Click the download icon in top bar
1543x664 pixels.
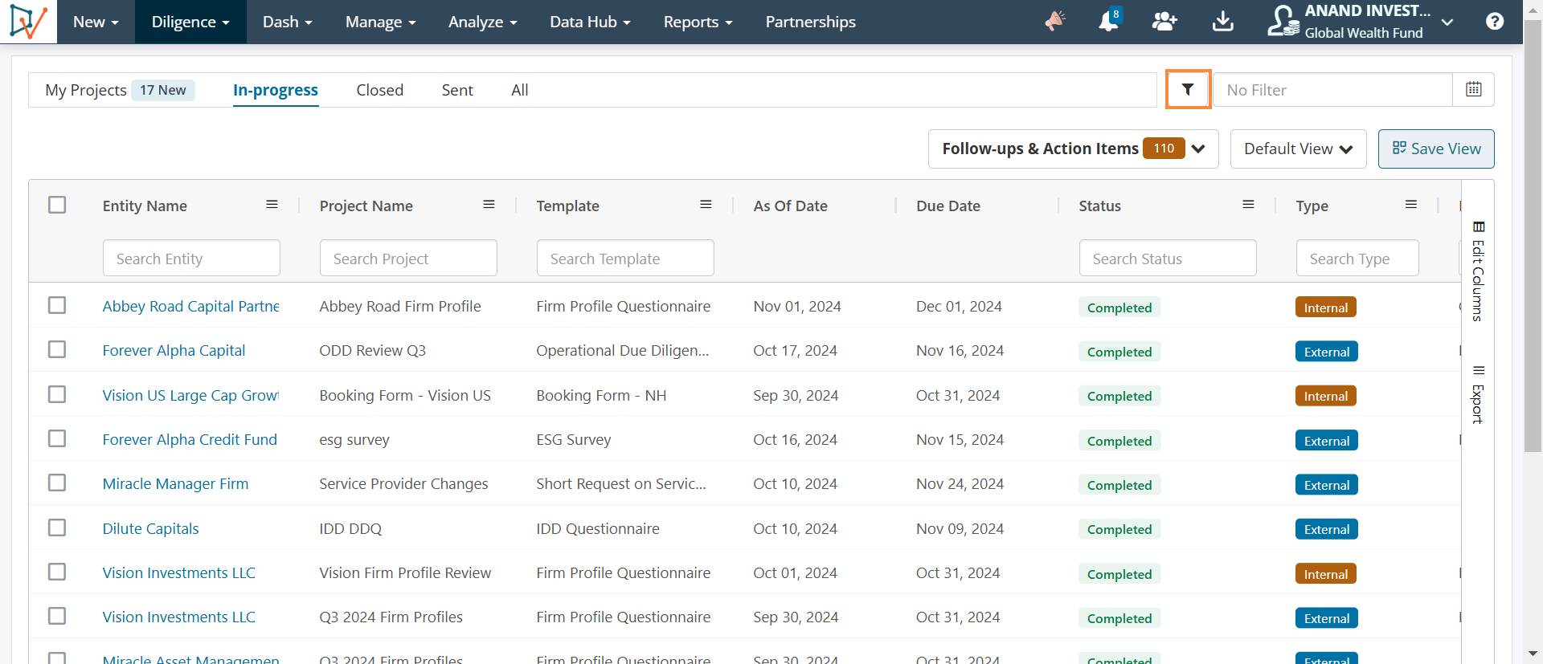click(x=1222, y=22)
